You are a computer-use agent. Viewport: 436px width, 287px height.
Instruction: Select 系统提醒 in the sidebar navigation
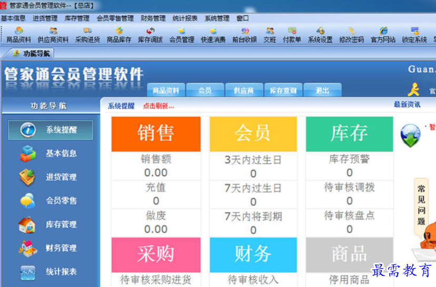pos(51,130)
